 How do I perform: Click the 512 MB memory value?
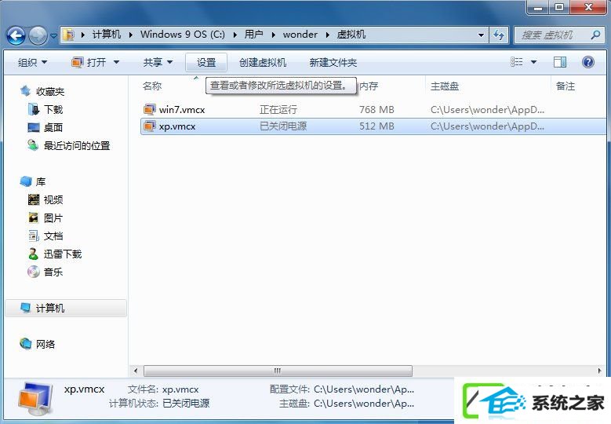(x=376, y=126)
